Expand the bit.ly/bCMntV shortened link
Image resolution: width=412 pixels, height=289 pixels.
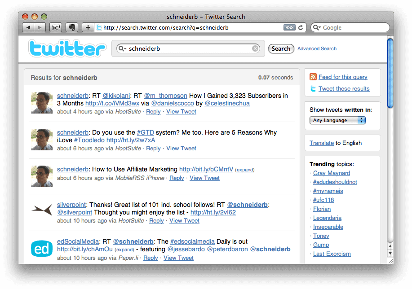(x=245, y=170)
